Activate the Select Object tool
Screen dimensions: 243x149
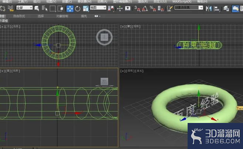click(37, 8)
